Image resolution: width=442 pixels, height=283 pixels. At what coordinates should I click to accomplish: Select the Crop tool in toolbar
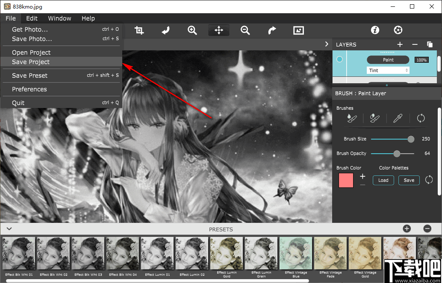(139, 30)
